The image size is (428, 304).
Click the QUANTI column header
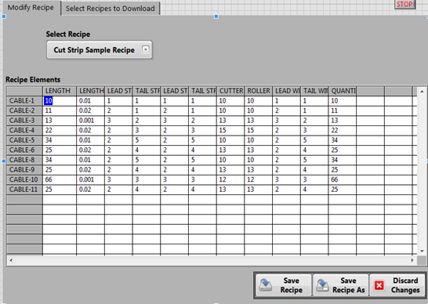tap(343, 91)
